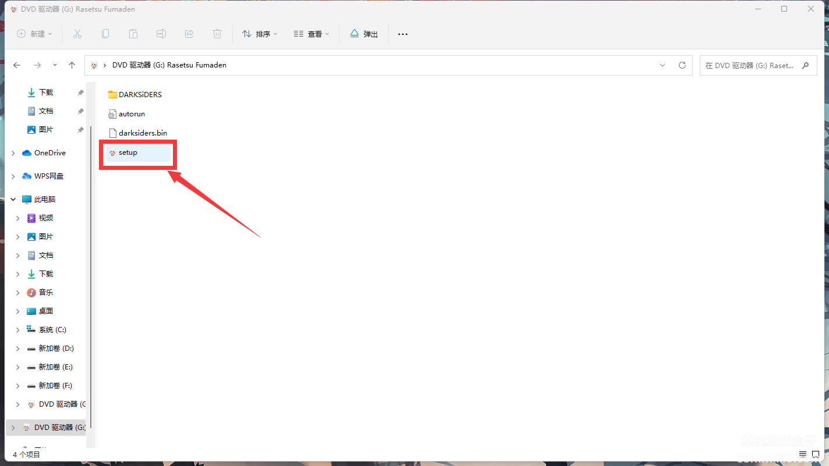Select the darksiders.bin file
Image resolution: width=829 pixels, height=466 pixels.
tap(138, 133)
